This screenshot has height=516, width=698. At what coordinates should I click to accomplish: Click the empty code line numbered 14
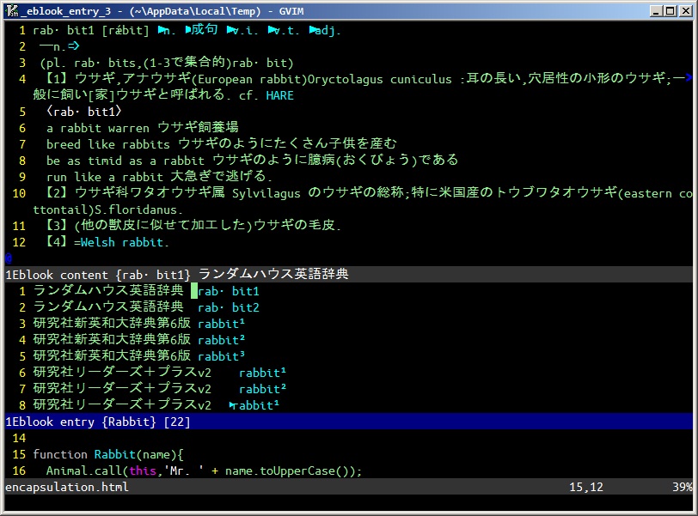[x=349, y=438]
